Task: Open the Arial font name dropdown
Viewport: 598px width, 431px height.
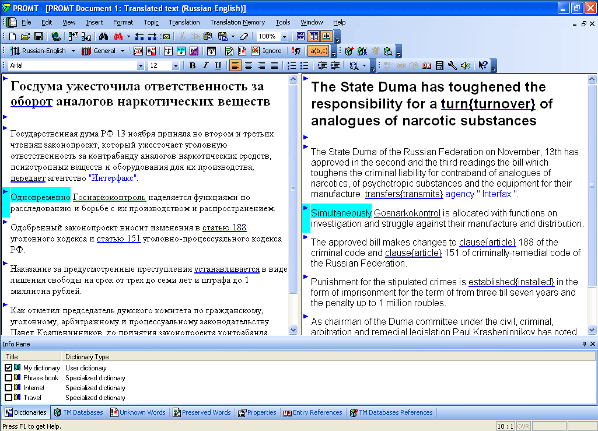Action: 141,66
